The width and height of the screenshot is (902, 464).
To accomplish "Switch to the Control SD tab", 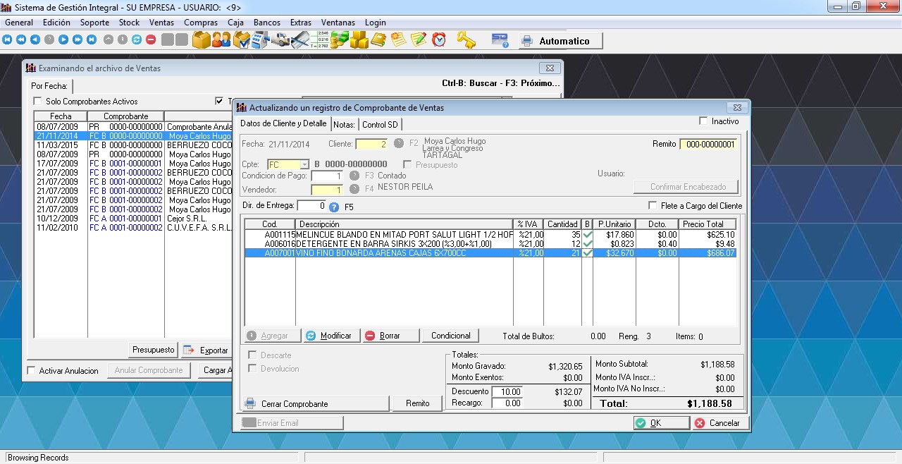I will [x=380, y=125].
